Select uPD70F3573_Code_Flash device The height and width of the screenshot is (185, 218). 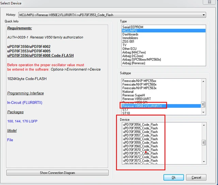162,161
